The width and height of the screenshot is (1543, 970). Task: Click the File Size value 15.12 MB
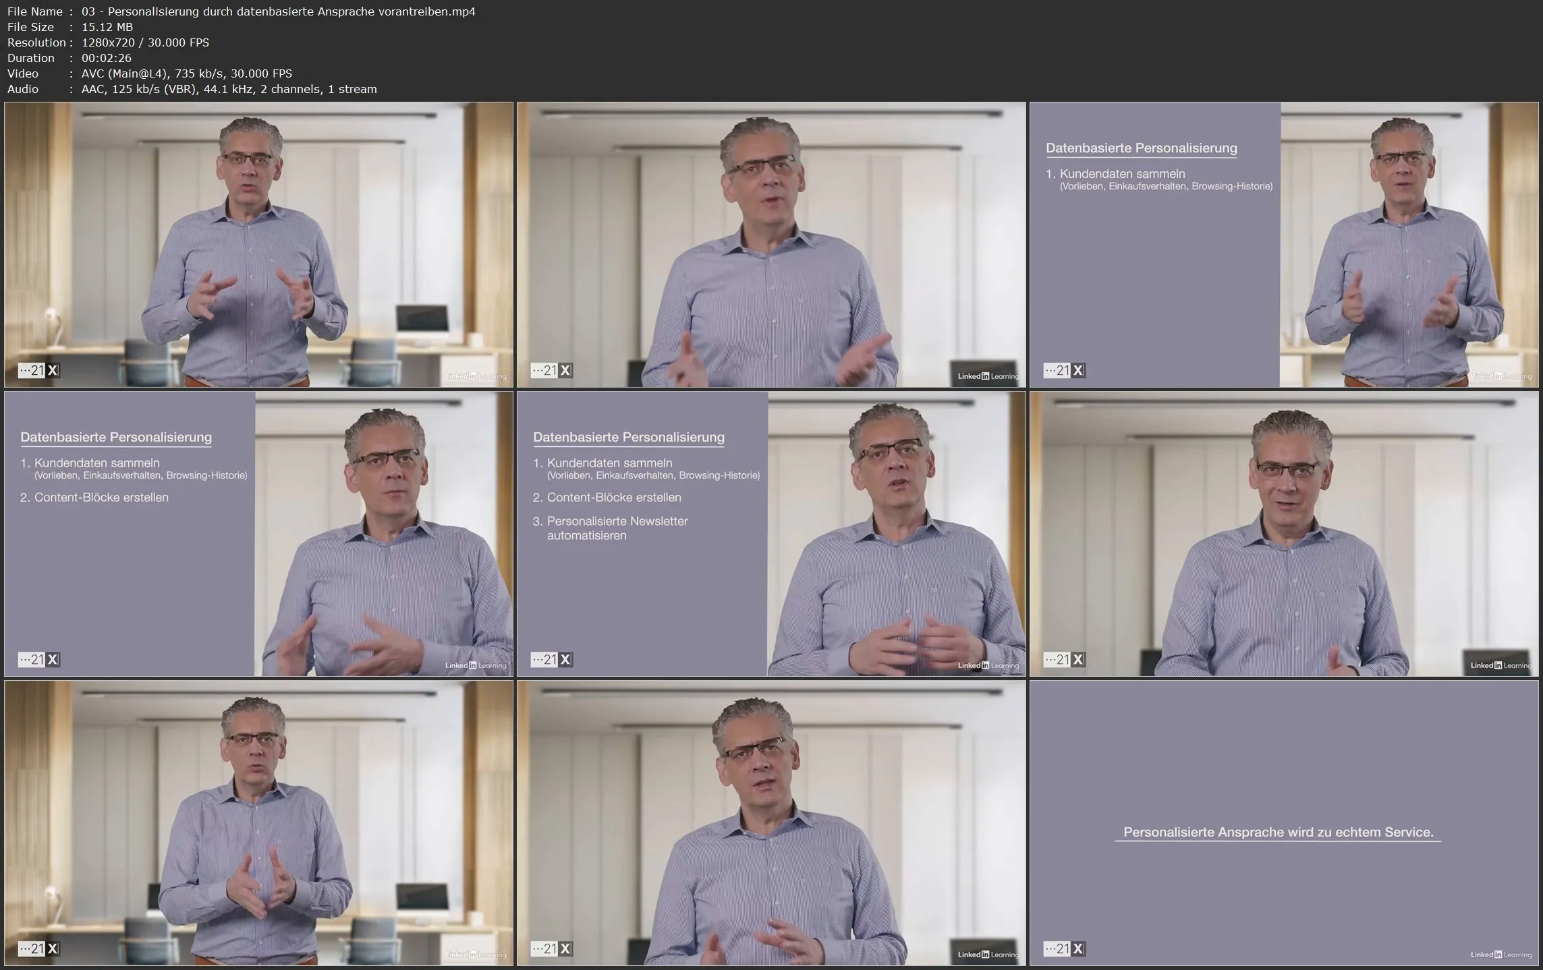pyautogui.click(x=107, y=27)
